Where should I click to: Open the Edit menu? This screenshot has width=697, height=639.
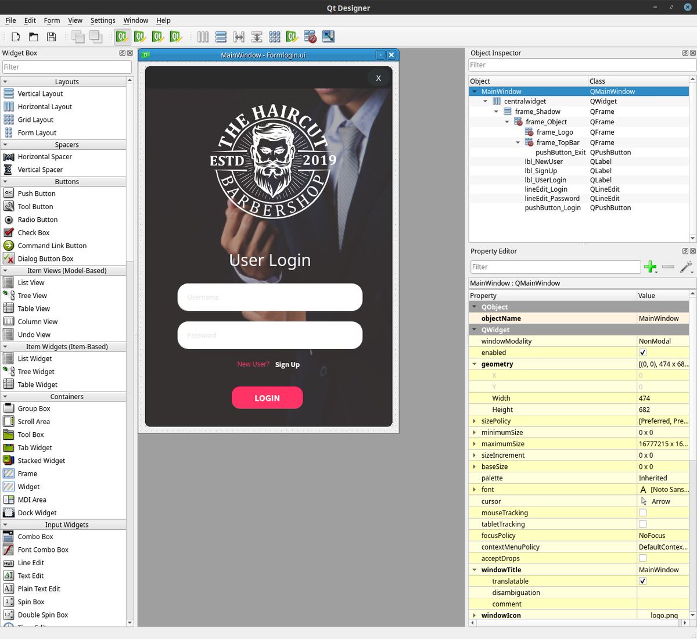[30, 20]
